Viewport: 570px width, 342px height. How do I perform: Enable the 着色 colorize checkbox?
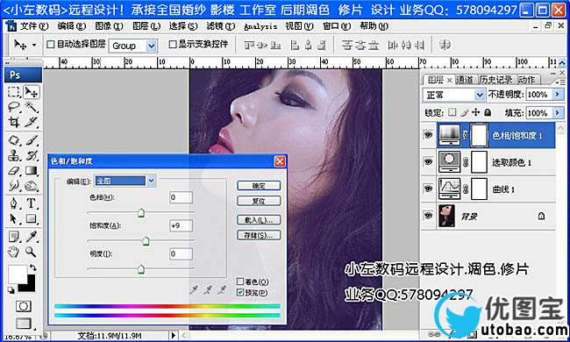240,281
